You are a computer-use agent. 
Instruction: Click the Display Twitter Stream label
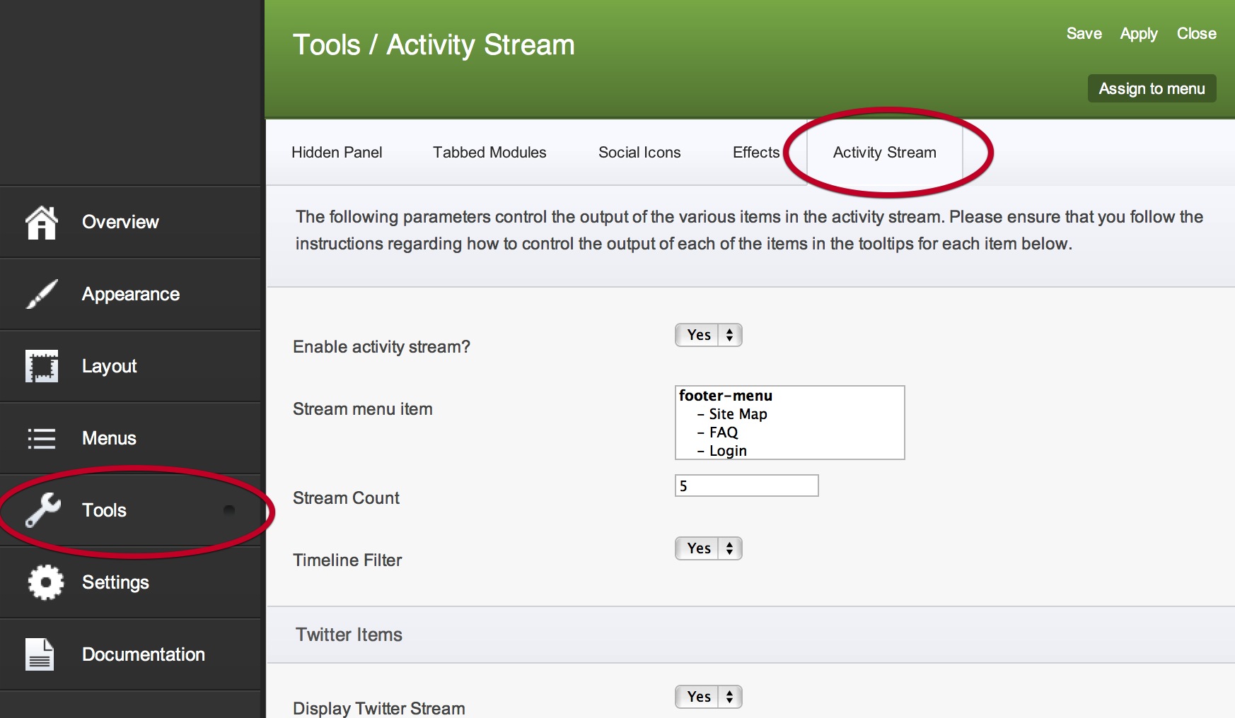tap(379, 708)
